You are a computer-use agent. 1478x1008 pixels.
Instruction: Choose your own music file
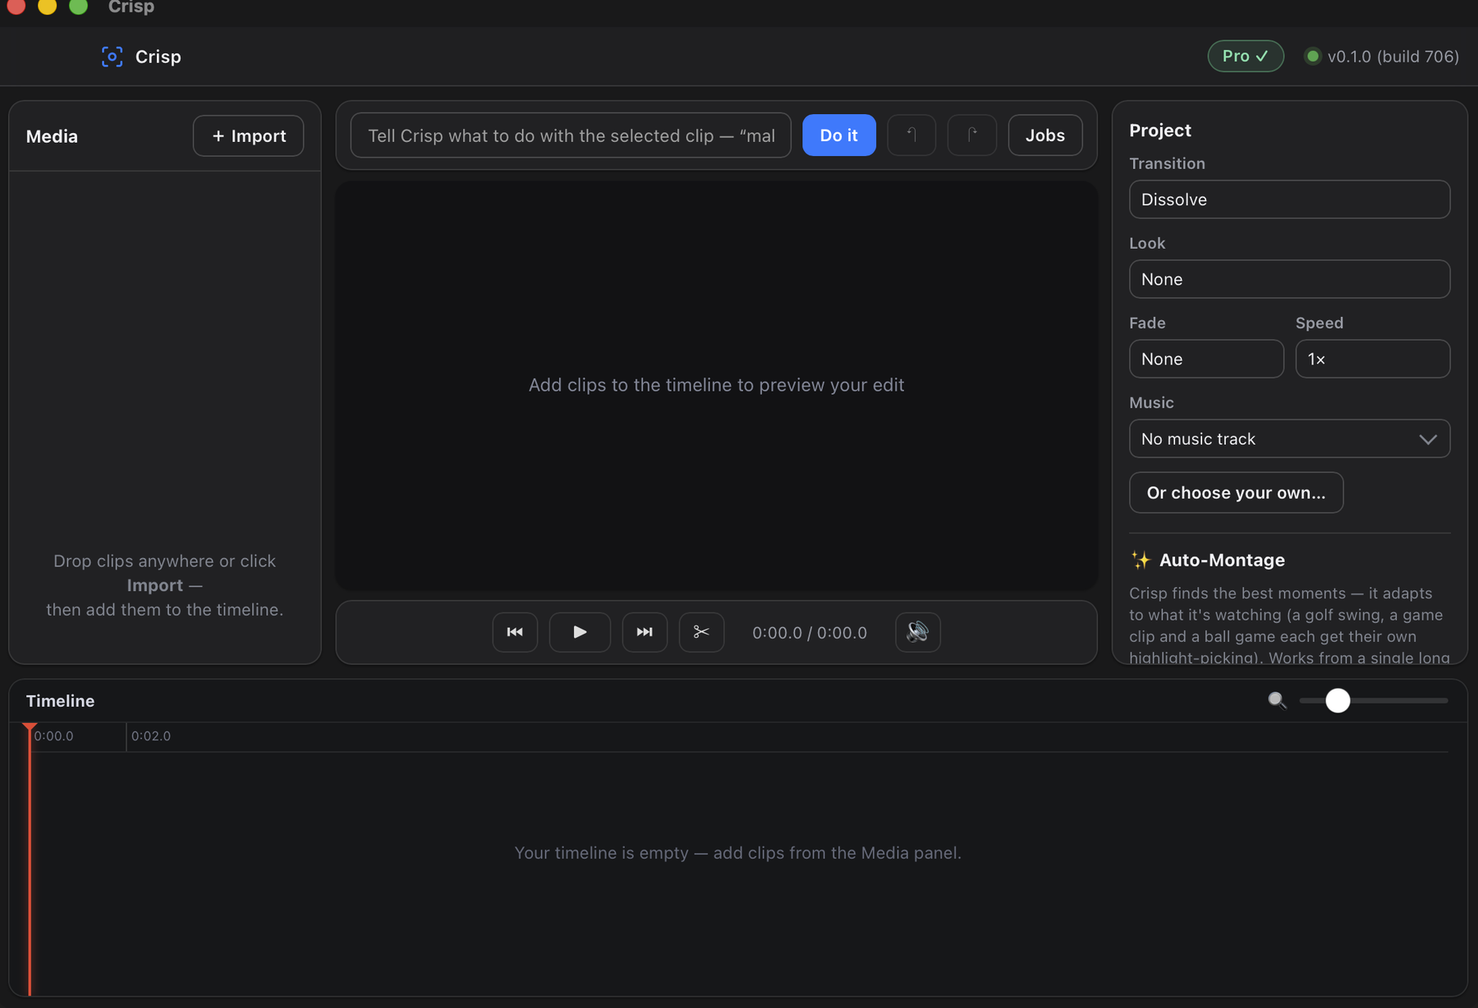(1236, 493)
